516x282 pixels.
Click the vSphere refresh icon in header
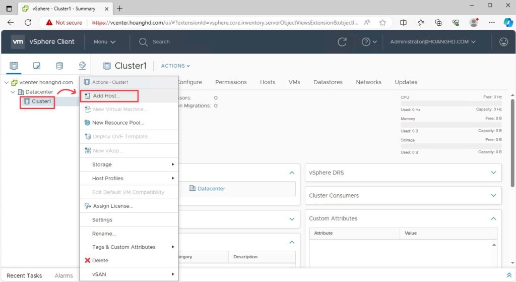click(342, 42)
